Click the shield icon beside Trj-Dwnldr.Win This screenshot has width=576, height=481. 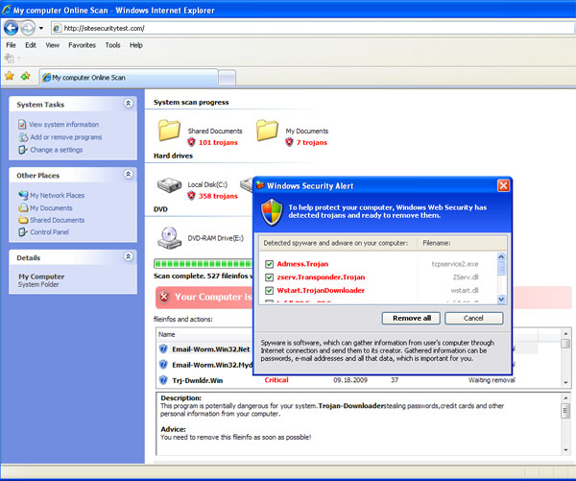pyautogui.click(x=163, y=380)
